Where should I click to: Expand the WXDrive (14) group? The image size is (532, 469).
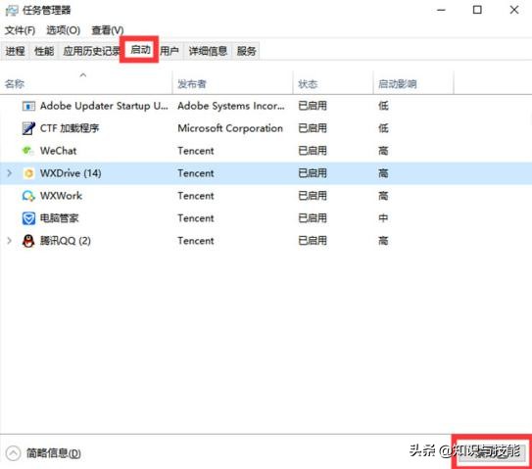[x=9, y=173]
